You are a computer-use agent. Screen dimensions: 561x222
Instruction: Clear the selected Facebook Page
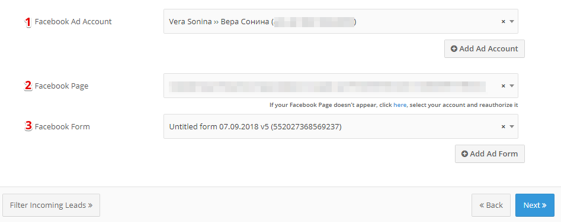[x=503, y=86]
